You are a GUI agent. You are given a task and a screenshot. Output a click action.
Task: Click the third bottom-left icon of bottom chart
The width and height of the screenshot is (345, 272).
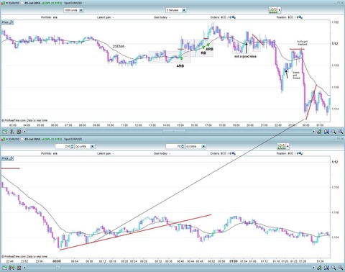click(x=19, y=268)
